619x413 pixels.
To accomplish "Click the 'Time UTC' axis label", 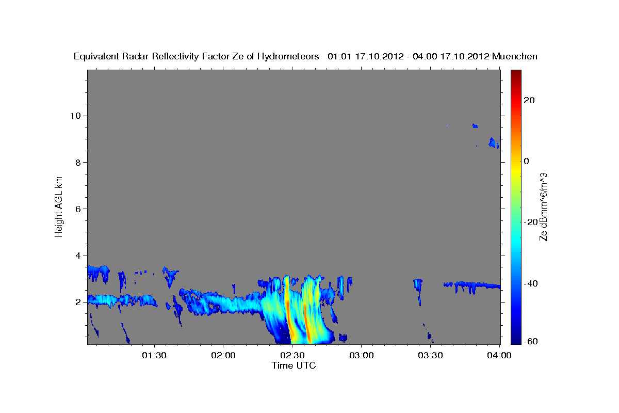I will tap(294, 366).
